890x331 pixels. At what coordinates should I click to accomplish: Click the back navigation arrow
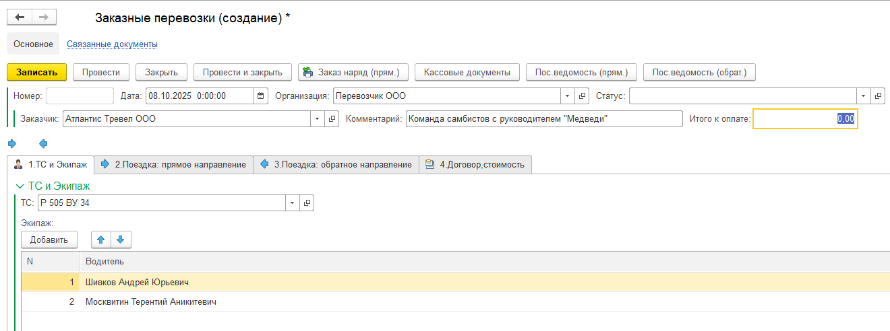click(20, 17)
